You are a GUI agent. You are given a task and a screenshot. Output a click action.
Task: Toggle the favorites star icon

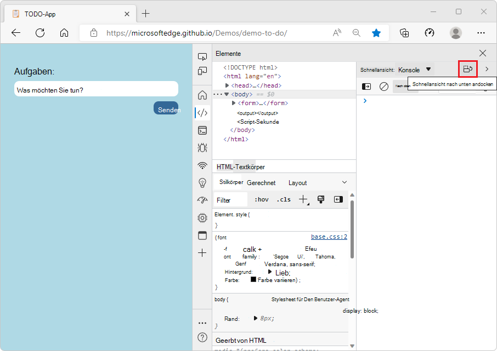[376, 33]
